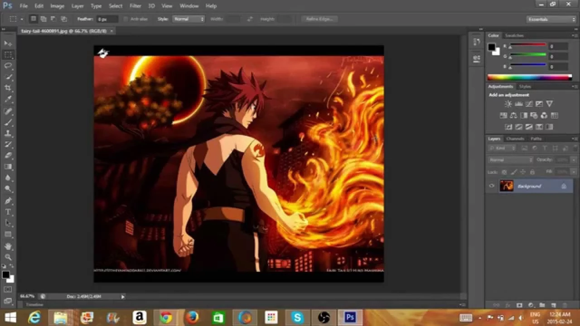Select the Hand tool
This screenshot has width=580, height=326.
point(8,246)
